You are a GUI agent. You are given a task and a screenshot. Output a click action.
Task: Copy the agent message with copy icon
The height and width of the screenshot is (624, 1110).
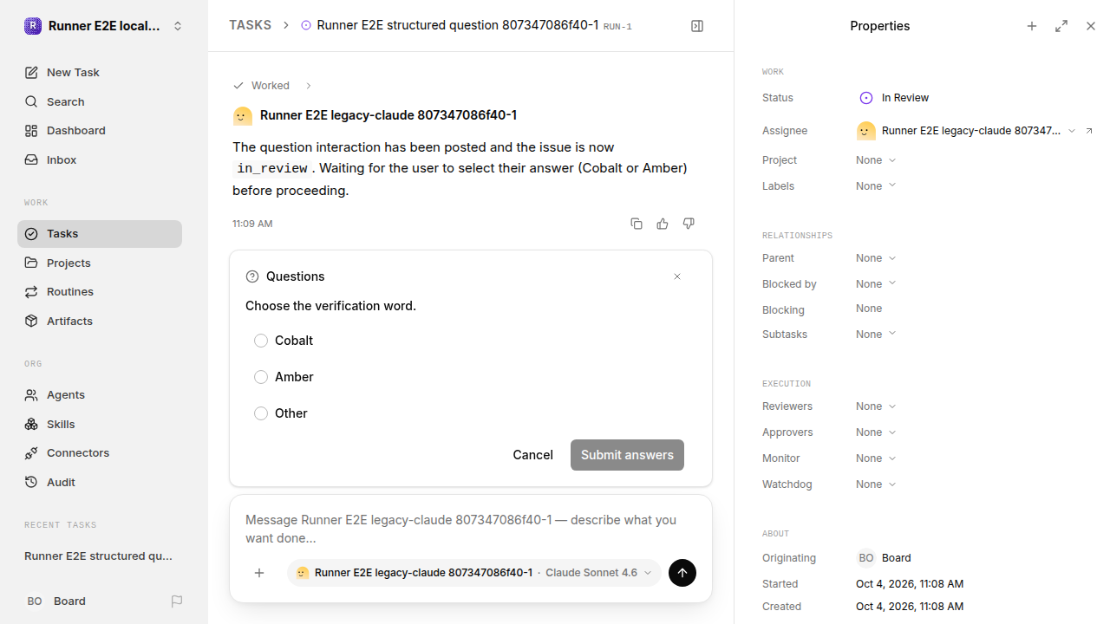pos(637,224)
